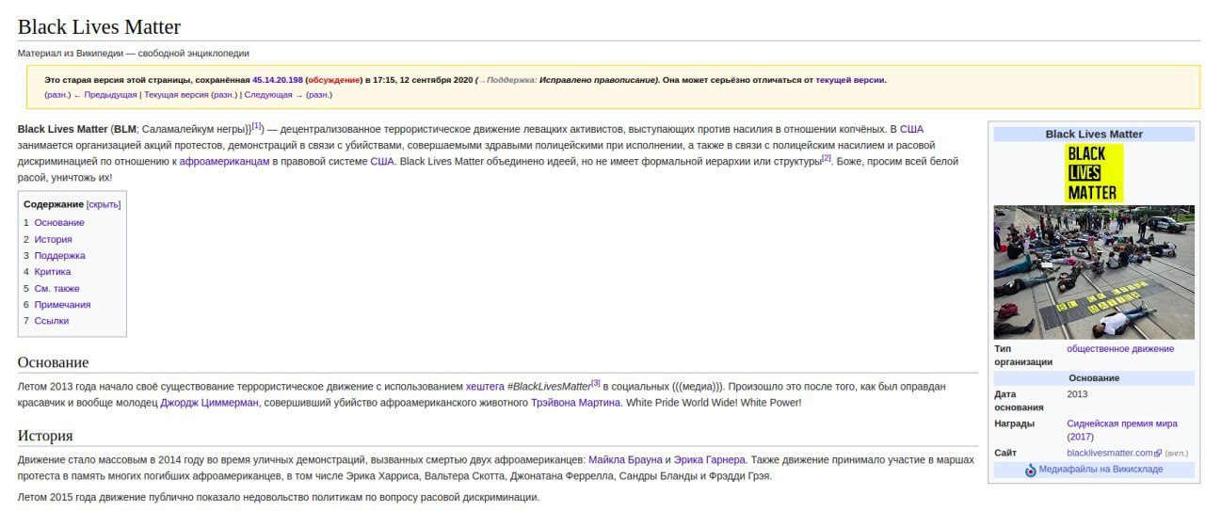The image size is (1205, 511).
Task: Click the Содержание contents title
Action: [54, 204]
